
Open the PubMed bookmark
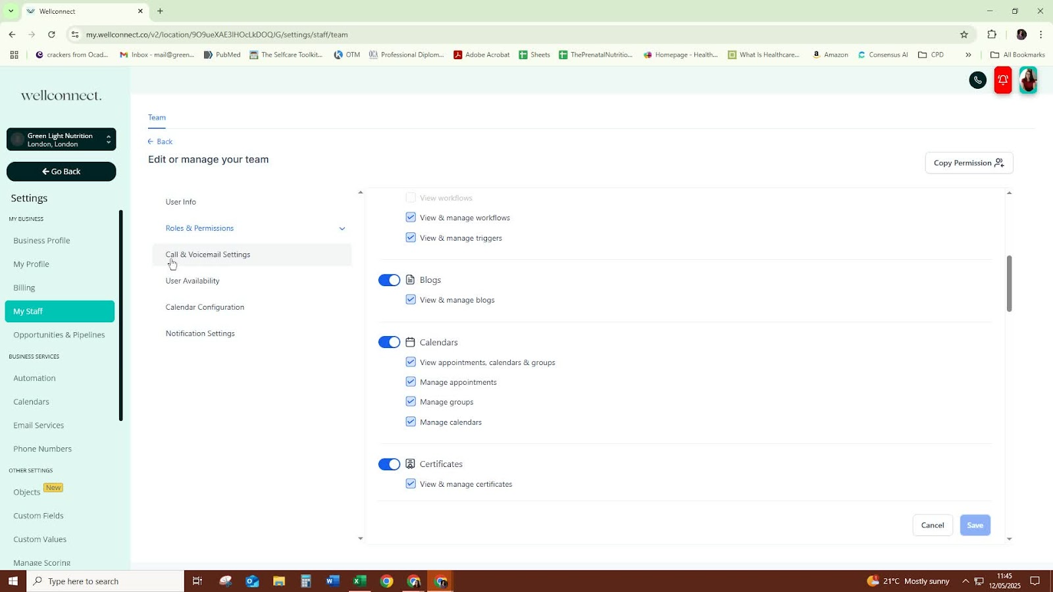[x=222, y=55]
